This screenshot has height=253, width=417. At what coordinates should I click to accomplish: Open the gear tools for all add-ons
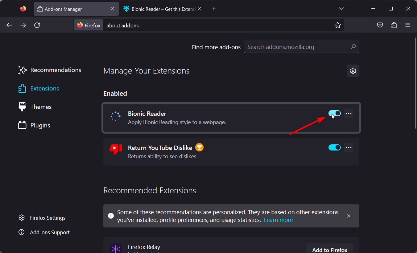(x=353, y=71)
